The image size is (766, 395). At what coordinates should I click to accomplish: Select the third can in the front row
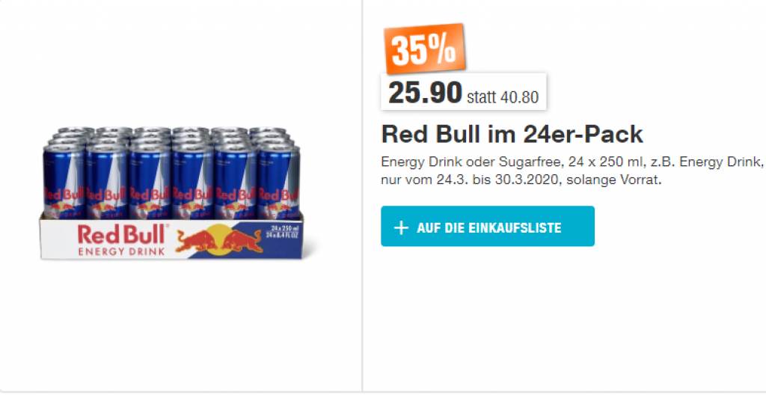coord(150,181)
